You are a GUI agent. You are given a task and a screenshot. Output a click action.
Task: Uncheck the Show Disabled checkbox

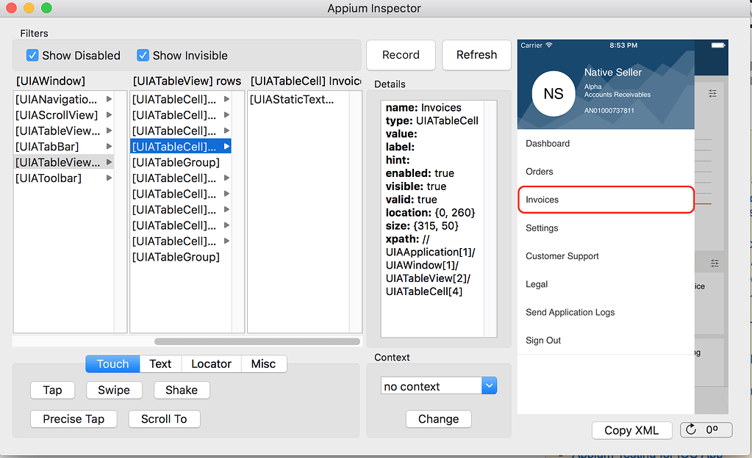coord(32,55)
